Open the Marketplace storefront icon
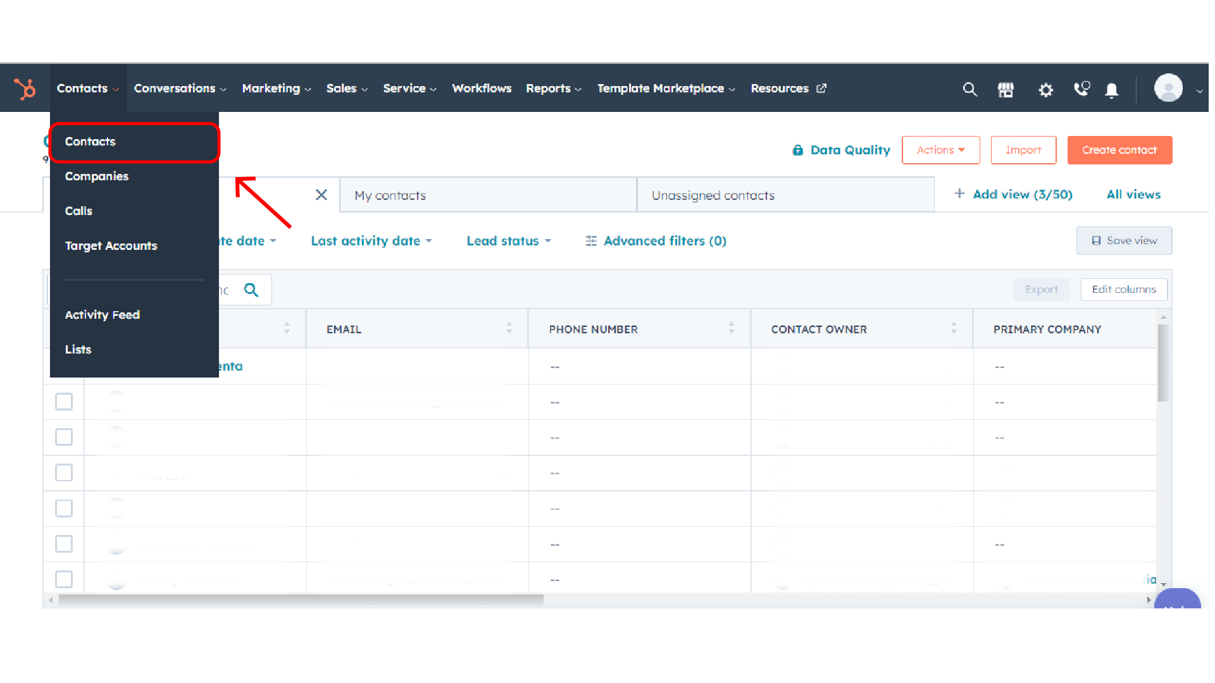 [x=1006, y=89]
